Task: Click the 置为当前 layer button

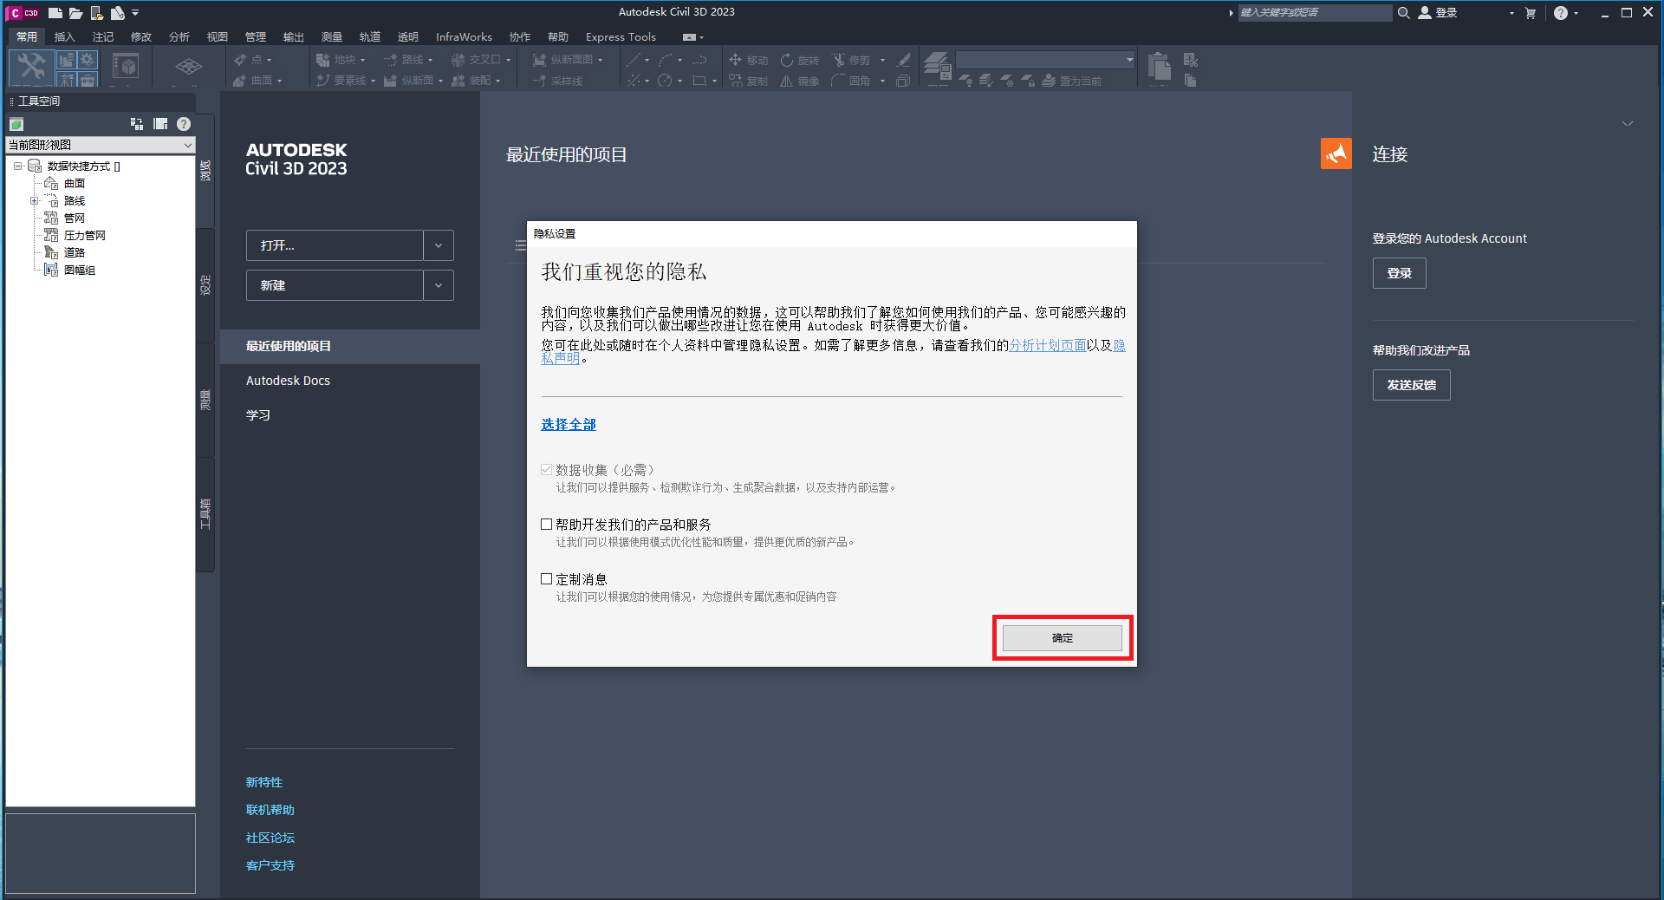Action: pyautogui.click(x=1071, y=81)
